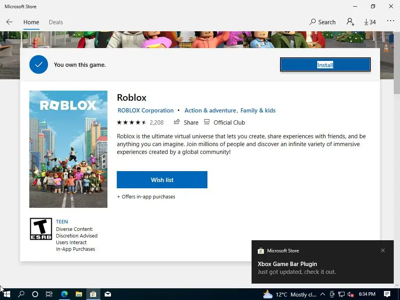The image size is (400, 300).
Task: Open network status tray icon
Action: [341, 295]
